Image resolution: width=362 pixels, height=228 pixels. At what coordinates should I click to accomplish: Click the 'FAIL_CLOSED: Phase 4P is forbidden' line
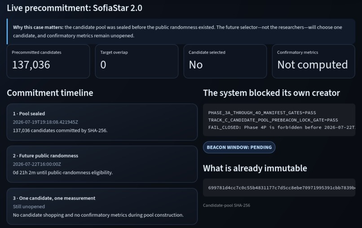tap(282, 127)
